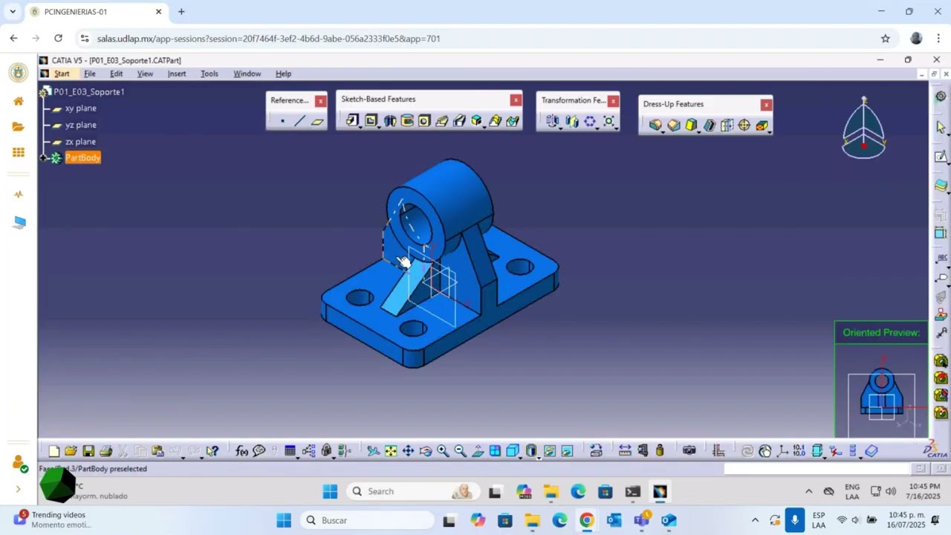Click the Fit All In icon

(391, 451)
